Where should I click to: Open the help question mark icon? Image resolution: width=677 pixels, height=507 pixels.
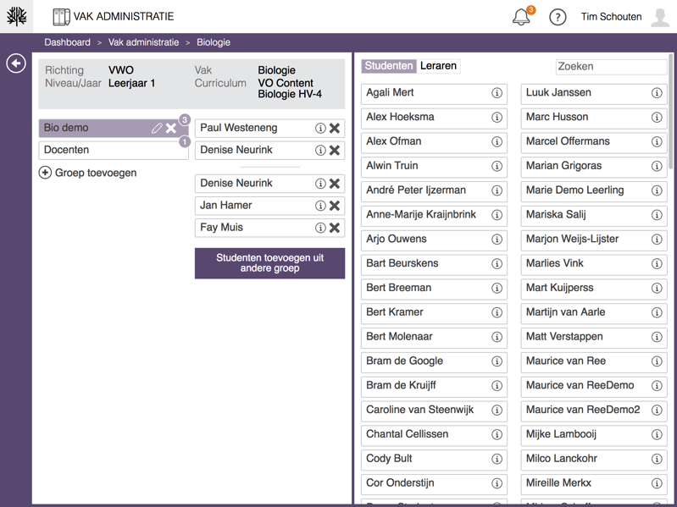[x=558, y=17]
